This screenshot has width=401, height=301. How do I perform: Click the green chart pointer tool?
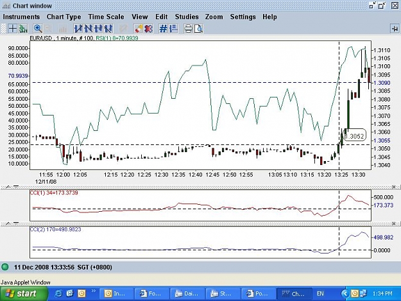23,28
